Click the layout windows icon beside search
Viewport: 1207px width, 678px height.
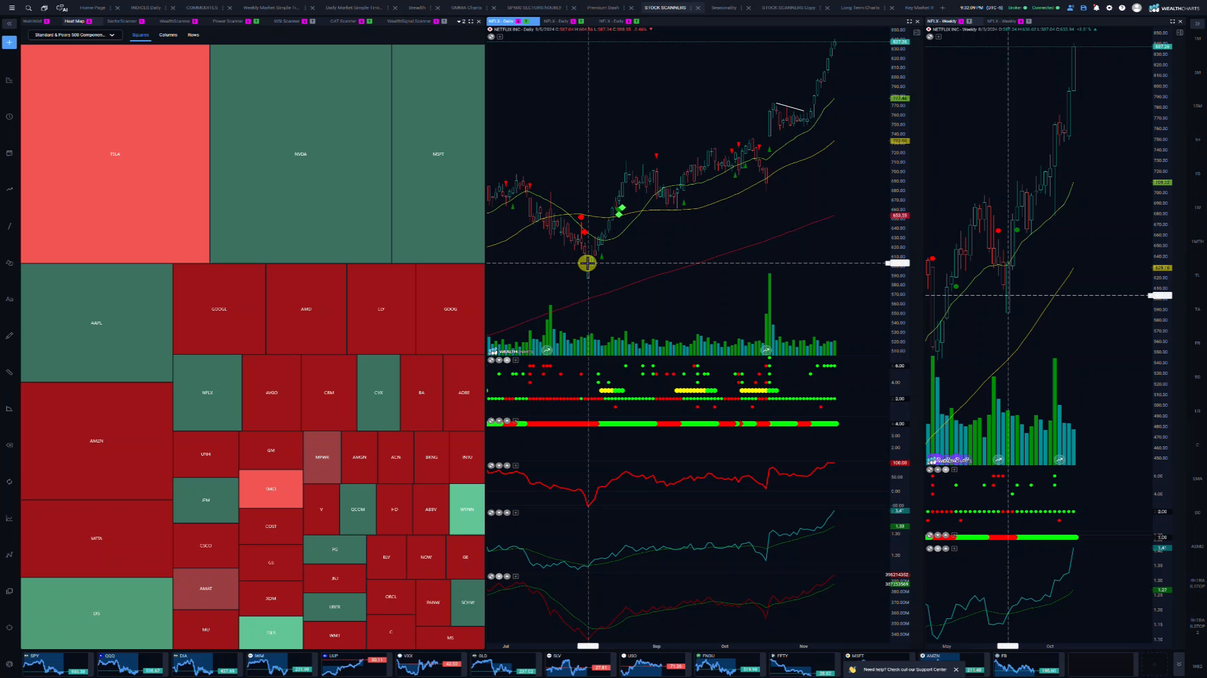coord(44,8)
